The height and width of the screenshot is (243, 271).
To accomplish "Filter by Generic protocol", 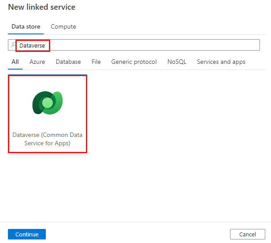I will (x=134, y=62).
